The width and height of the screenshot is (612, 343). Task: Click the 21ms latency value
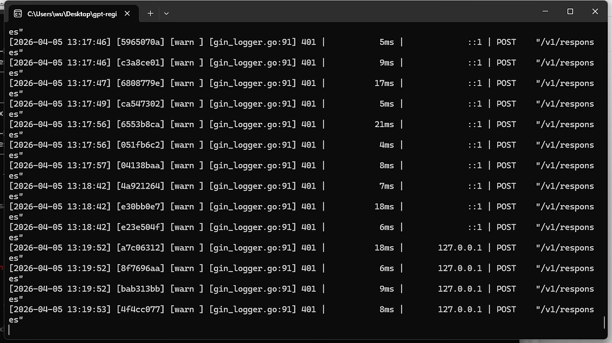point(384,124)
